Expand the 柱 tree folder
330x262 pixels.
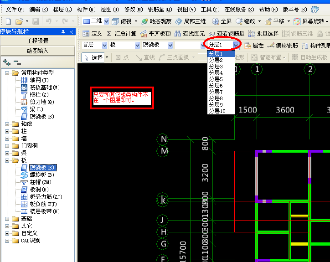(7, 131)
